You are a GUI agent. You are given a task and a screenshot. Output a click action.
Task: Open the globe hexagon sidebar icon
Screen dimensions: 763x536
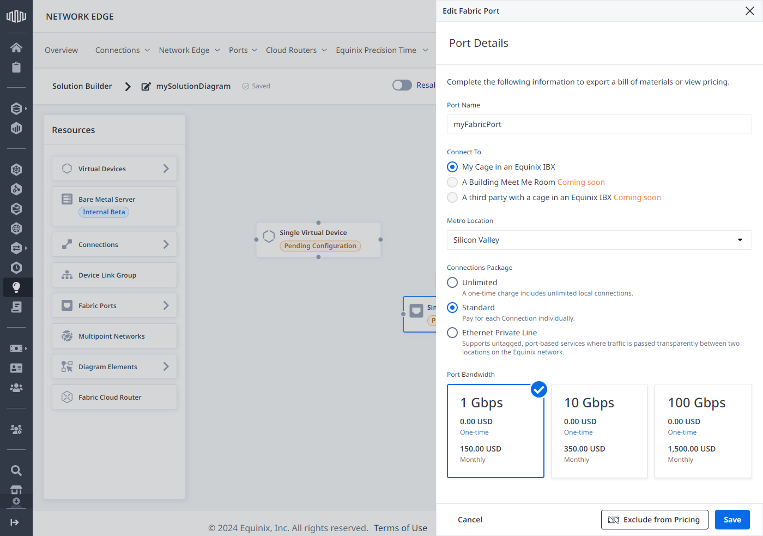tap(16, 228)
